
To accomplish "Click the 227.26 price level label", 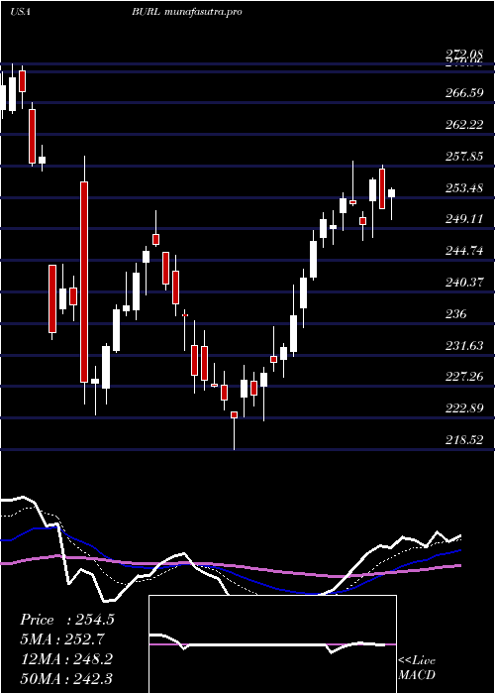I will tap(462, 377).
